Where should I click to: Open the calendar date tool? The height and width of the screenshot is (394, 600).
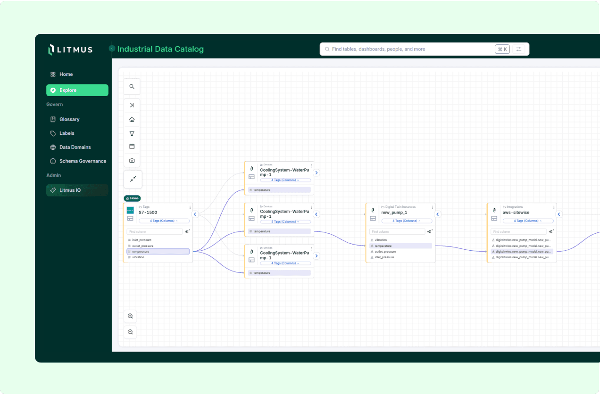pyautogui.click(x=132, y=147)
